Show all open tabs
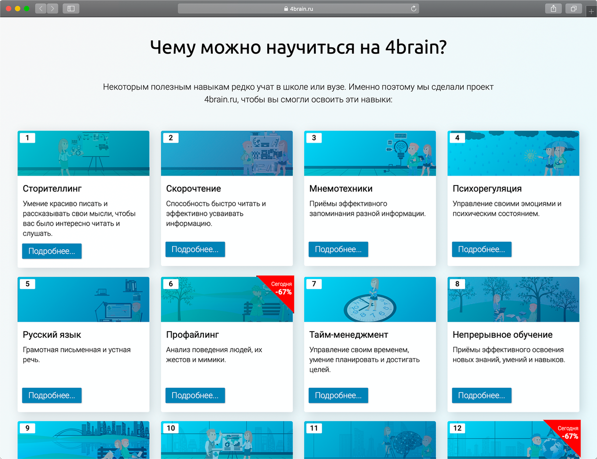The image size is (597, 459). coord(573,8)
